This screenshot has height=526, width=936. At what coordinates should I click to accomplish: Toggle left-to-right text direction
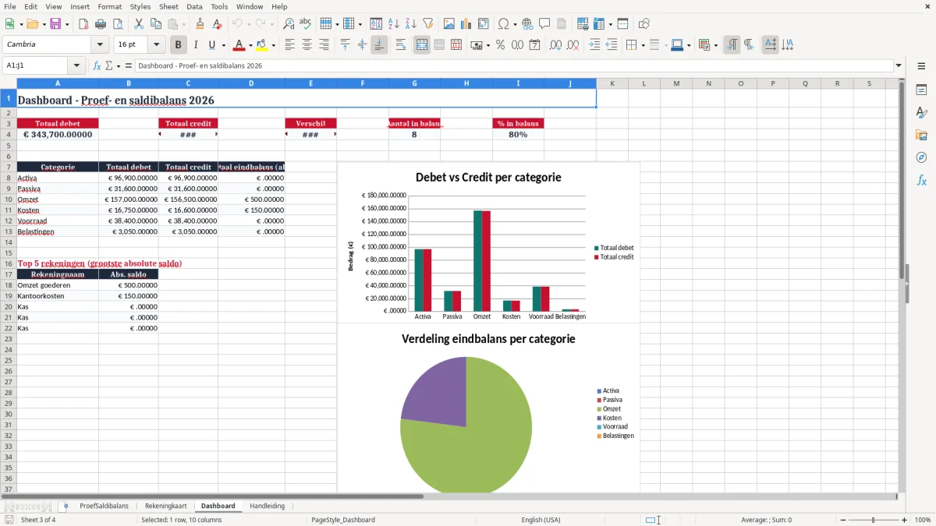732,45
